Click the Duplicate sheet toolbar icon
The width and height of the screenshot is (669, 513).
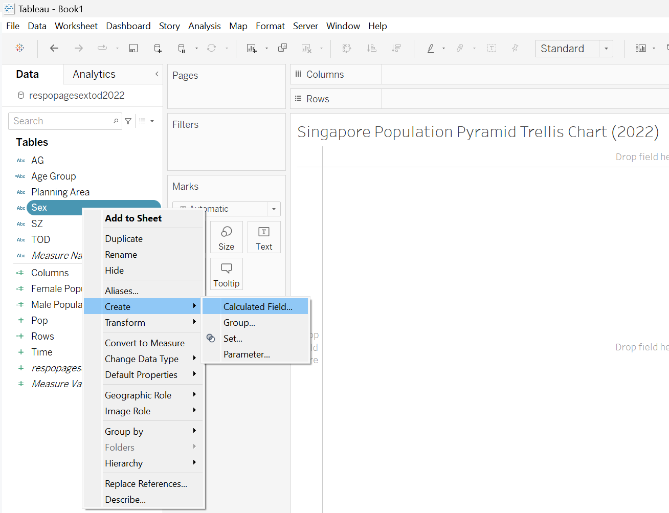coord(282,48)
